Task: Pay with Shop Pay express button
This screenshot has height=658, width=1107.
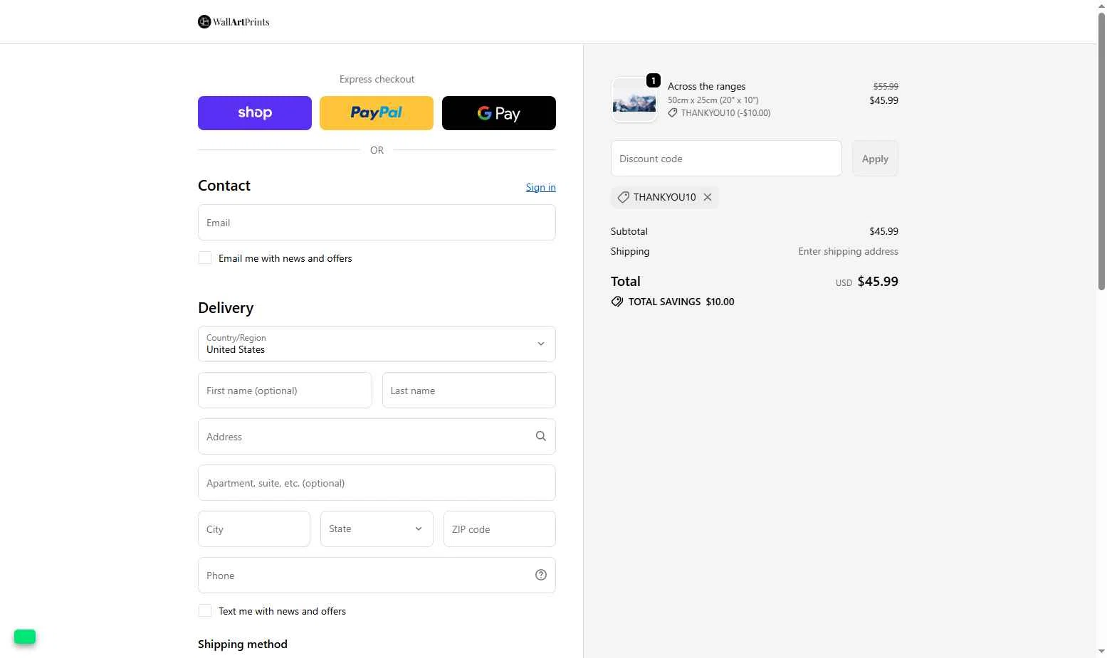Action: (255, 113)
